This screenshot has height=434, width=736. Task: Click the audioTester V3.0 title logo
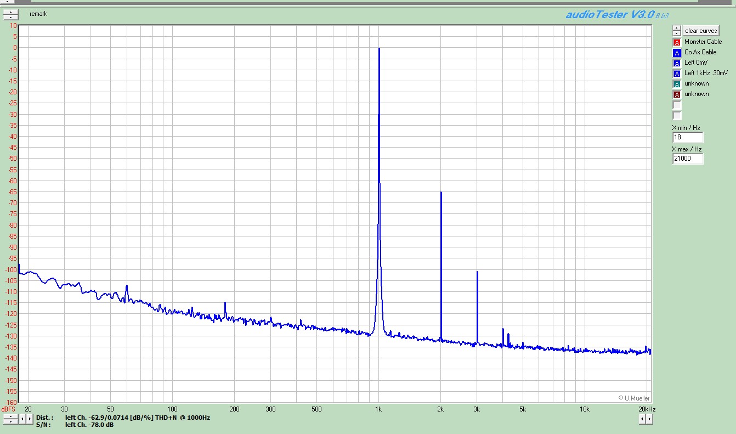tap(617, 15)
